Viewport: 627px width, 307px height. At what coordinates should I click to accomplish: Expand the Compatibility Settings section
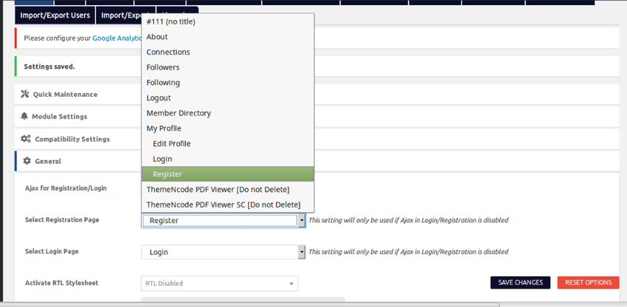pos(72,139)
